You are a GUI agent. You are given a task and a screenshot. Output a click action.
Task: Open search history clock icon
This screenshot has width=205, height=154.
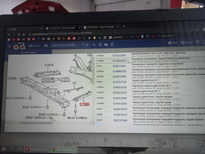100,45
